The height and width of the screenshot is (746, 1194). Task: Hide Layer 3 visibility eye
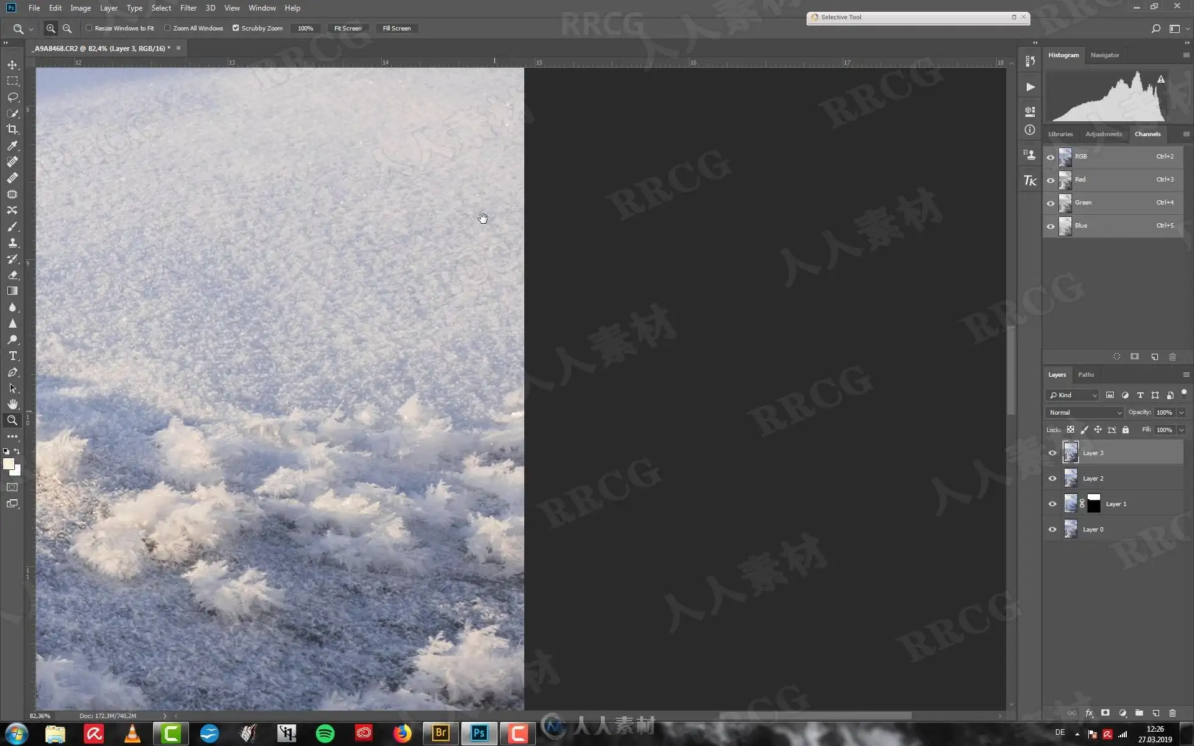(x=1052, y=453)
